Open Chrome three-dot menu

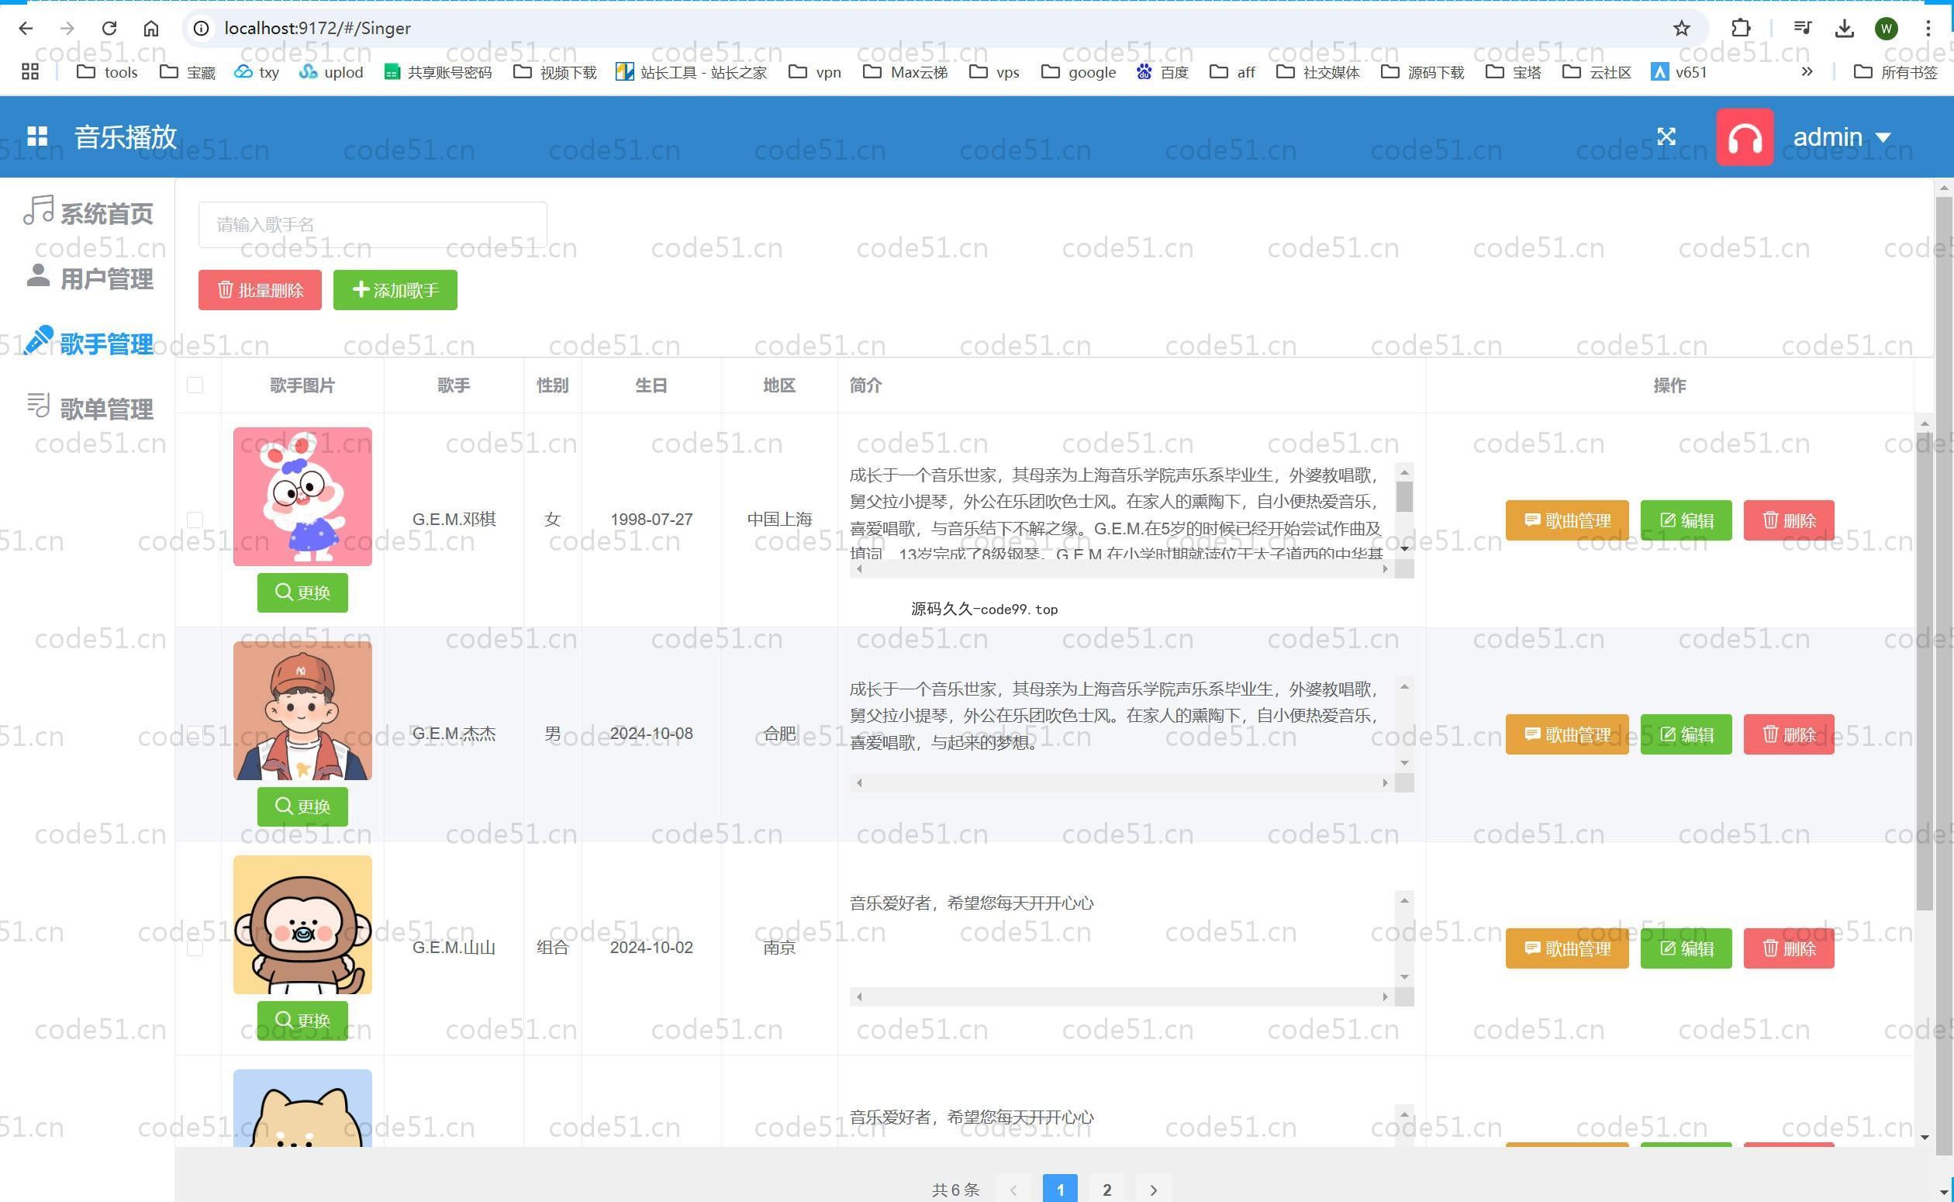[1928, 29]
